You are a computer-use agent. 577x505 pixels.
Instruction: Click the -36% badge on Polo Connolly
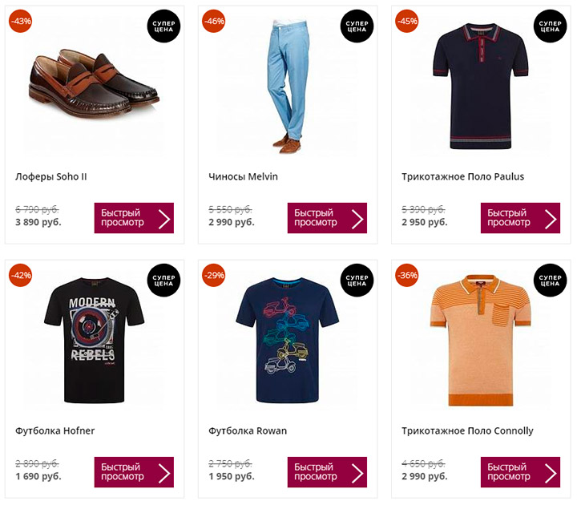(x=406, y=275)
